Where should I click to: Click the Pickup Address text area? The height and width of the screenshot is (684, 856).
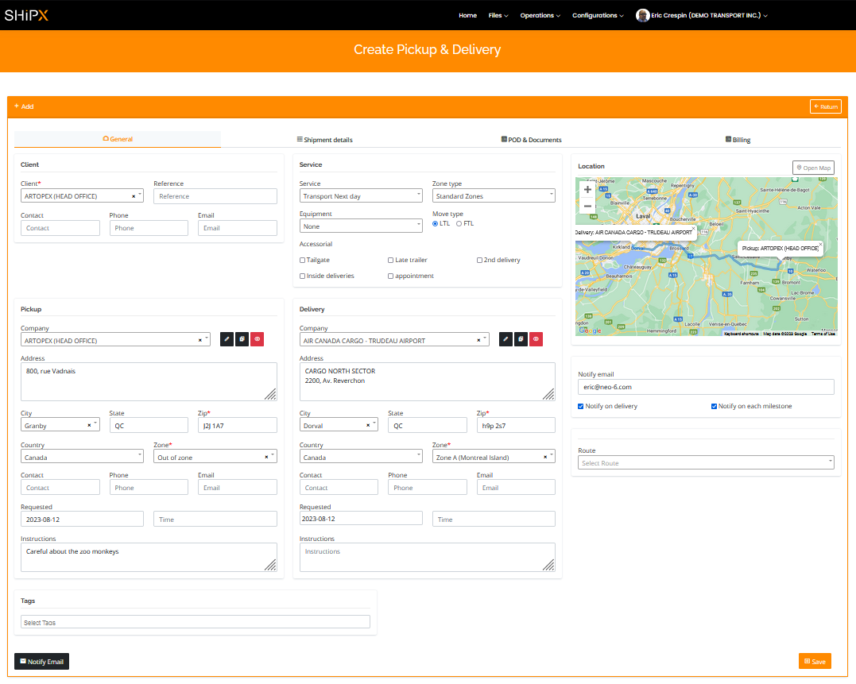click(x=149, y=382)
